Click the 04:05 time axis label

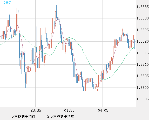[103, 110]
